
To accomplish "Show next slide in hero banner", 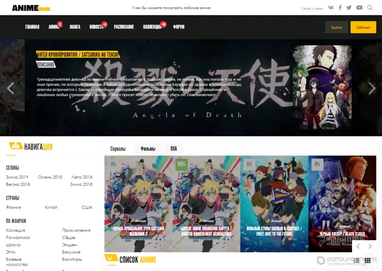I will (x=372, y=88).
